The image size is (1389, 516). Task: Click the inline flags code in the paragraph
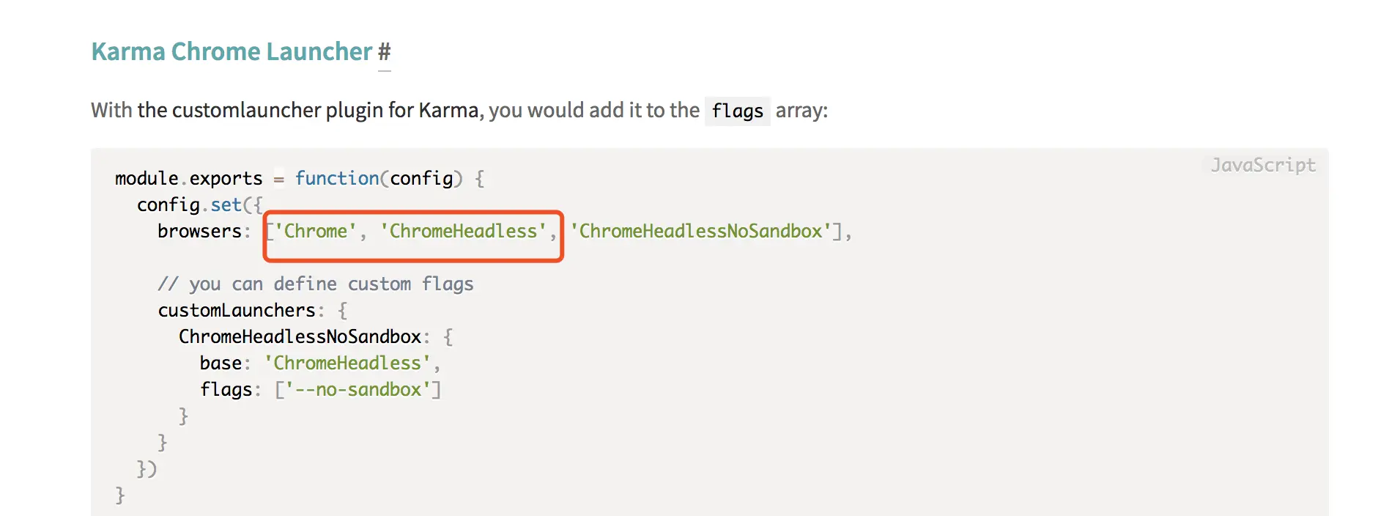(x=737, y=111)
